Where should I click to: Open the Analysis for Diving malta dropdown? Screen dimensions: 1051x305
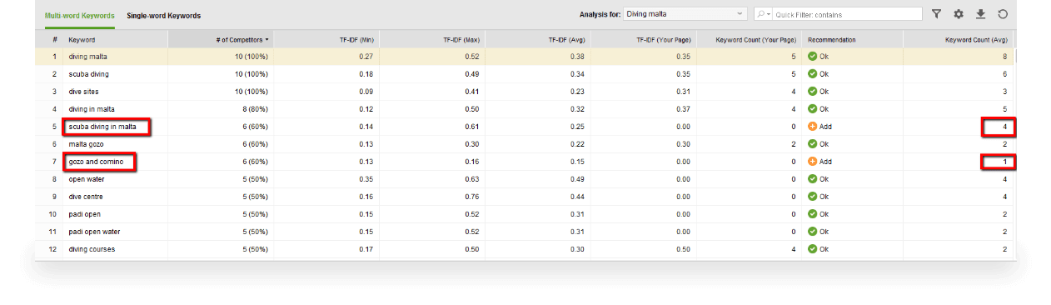pyautogui.click(x=685, y=14)
